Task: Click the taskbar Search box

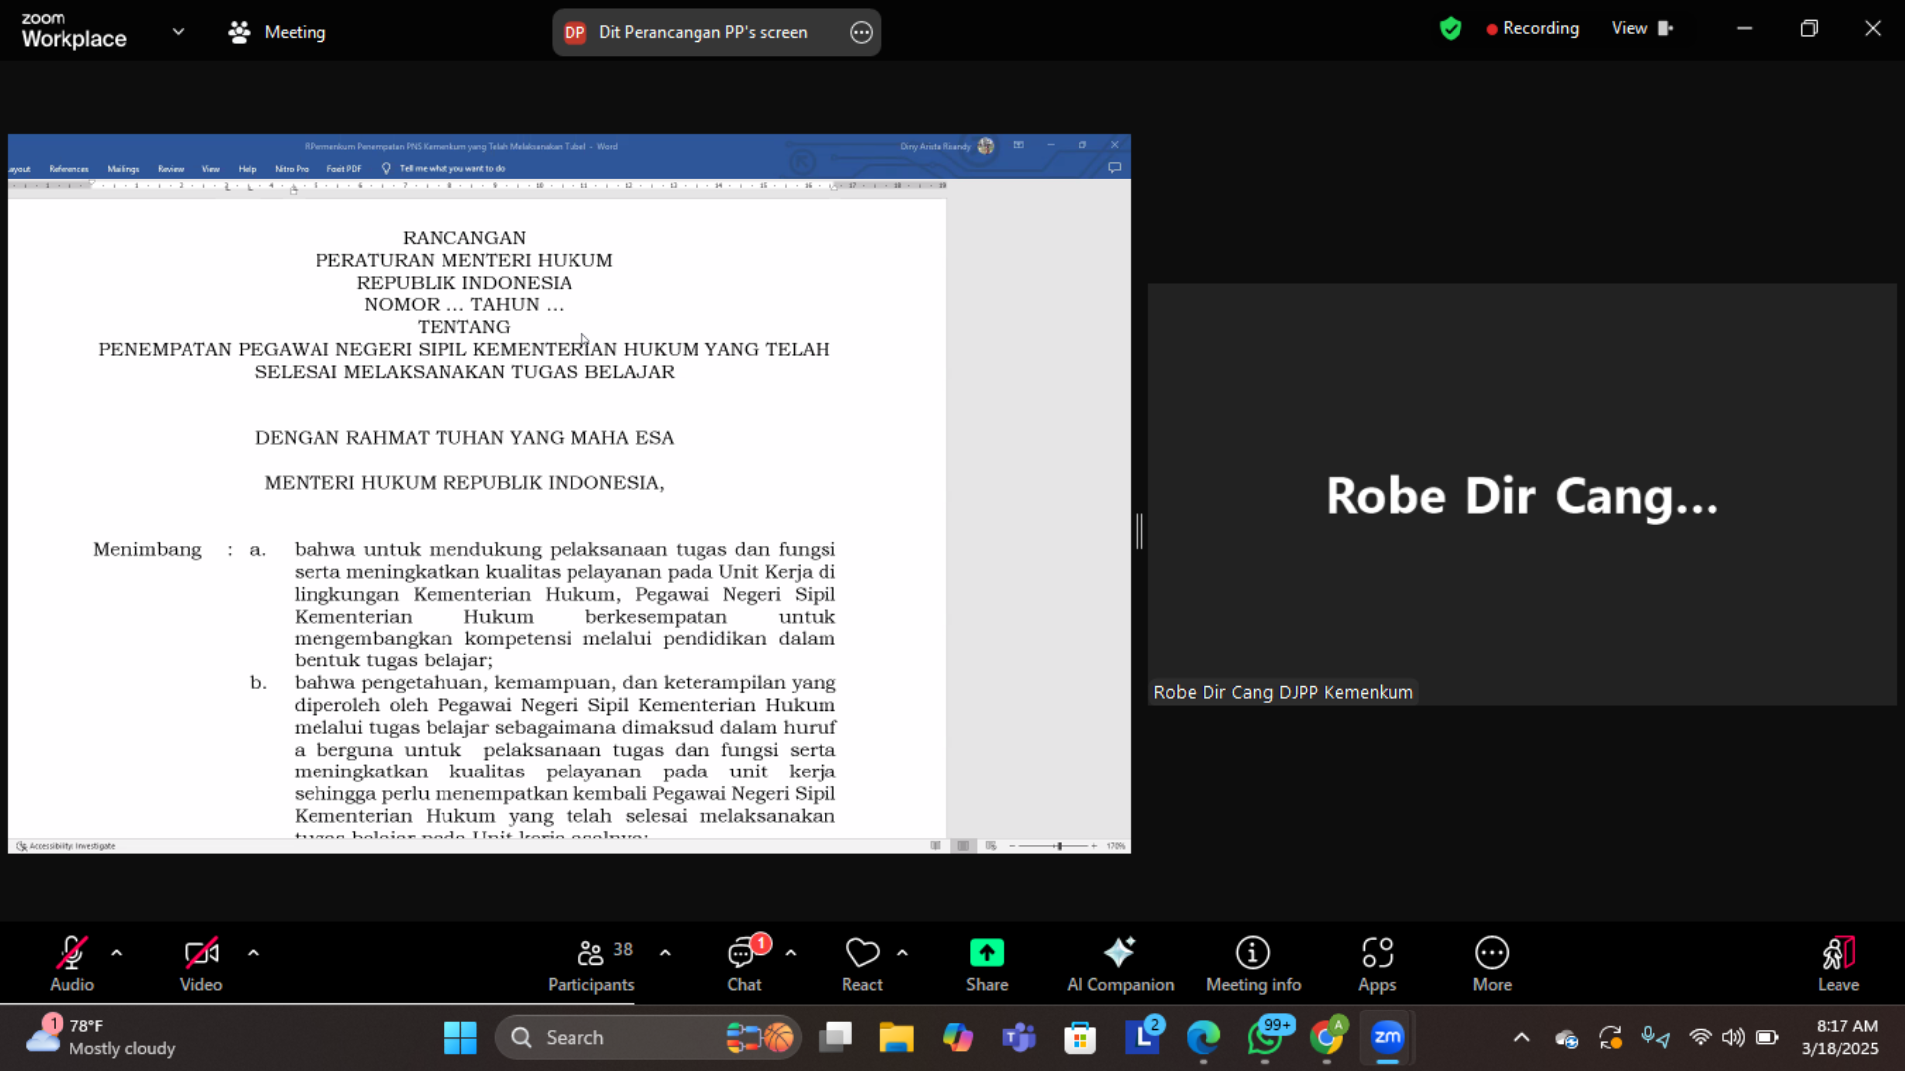Action: [647, 1037]
